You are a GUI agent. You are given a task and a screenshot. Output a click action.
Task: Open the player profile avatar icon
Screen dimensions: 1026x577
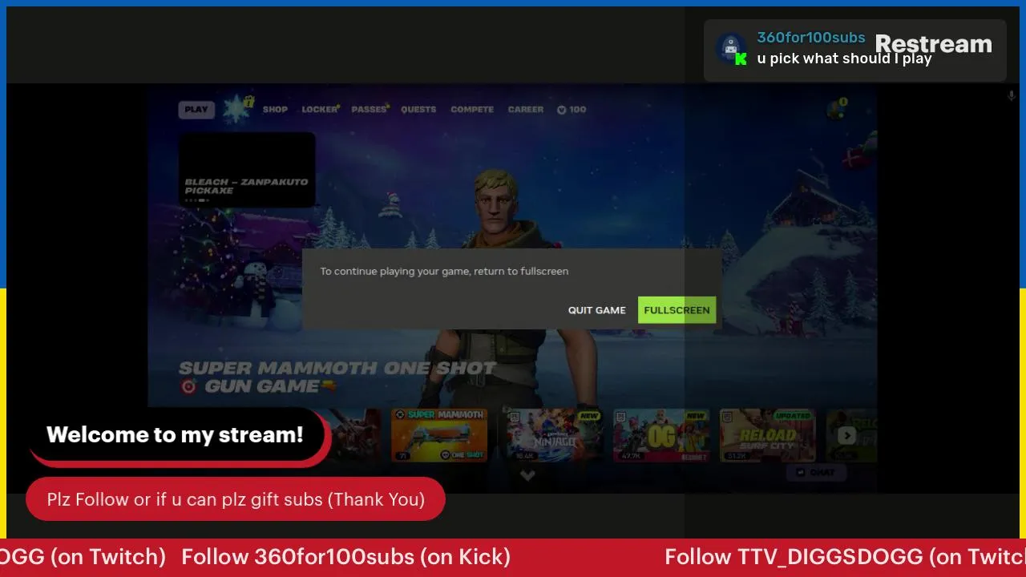coord(838,109)
